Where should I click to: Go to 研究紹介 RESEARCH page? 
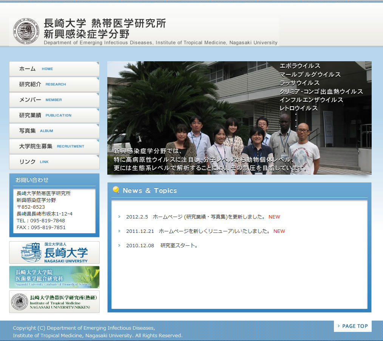coord(54,84)
